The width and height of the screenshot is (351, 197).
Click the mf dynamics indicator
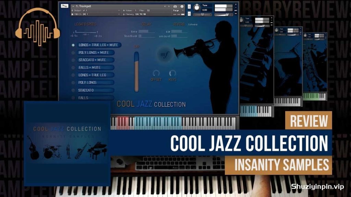[x=164, y=54]
